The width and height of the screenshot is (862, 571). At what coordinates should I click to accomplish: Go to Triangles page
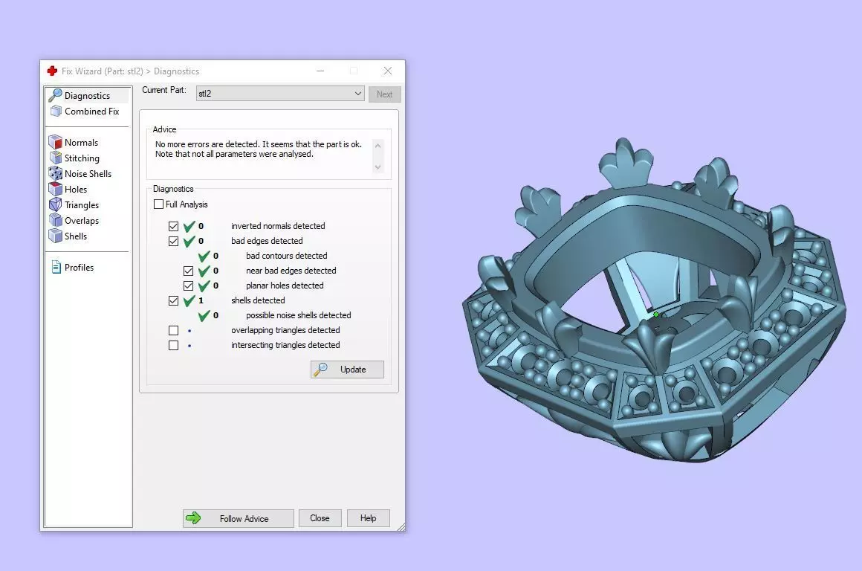[x=81, y=204]
